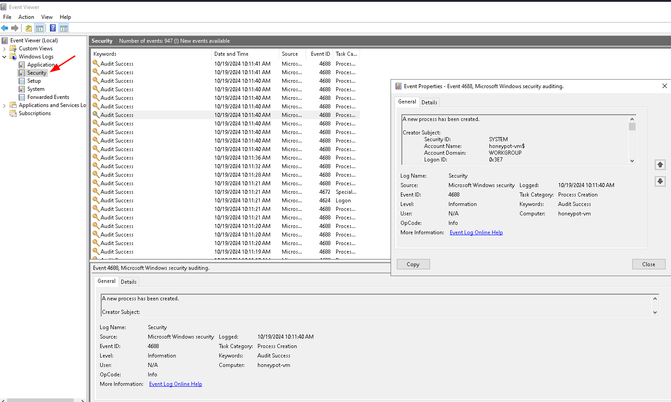Go to previous event with up arrow button
Viewport: 671px width, 402px height.
(x=660, y=165)
